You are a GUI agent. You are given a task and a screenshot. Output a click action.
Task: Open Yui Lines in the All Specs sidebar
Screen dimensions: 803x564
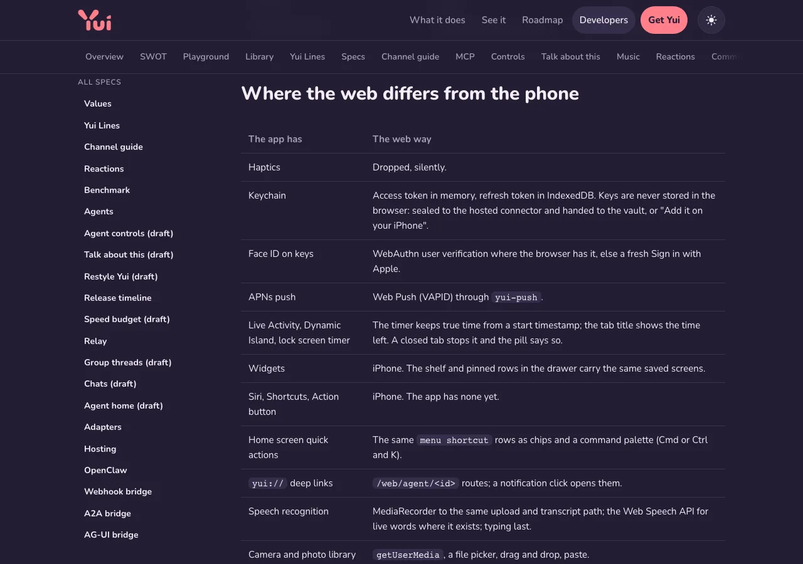102,125
